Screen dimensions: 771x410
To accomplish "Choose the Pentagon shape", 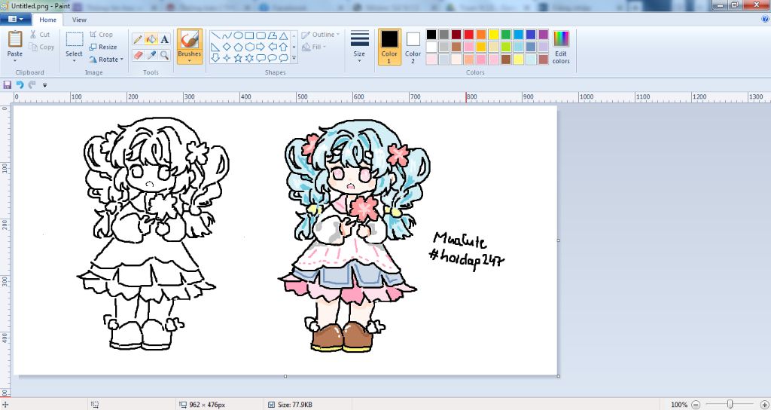I will (238, 47).
